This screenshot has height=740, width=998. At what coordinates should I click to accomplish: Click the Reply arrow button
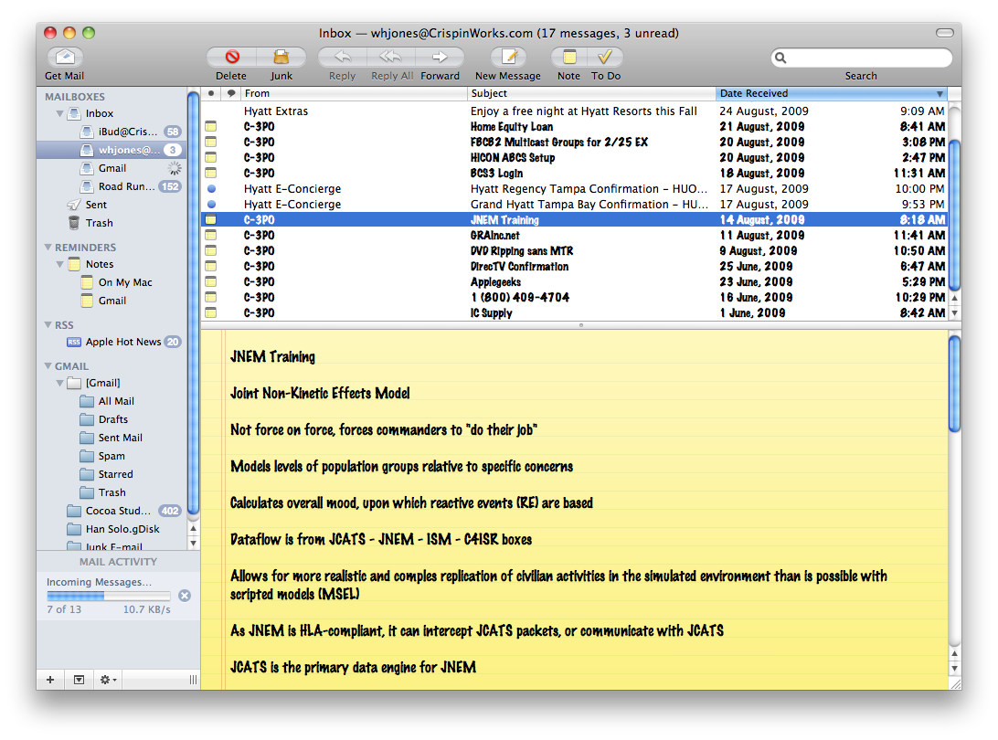click(343, 57)
